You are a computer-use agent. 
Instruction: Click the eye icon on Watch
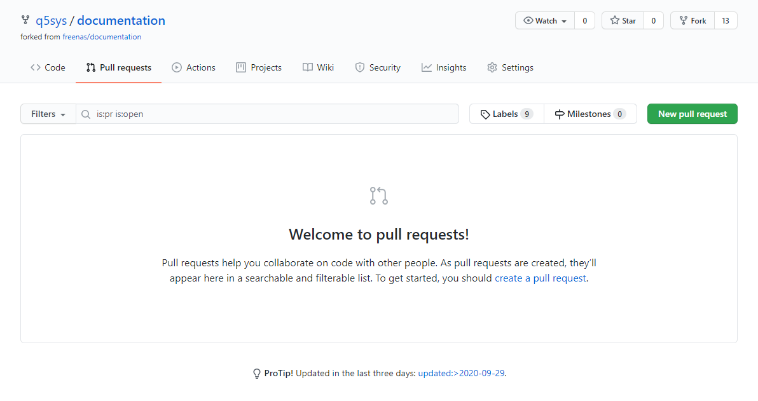[x=528, y=21]
